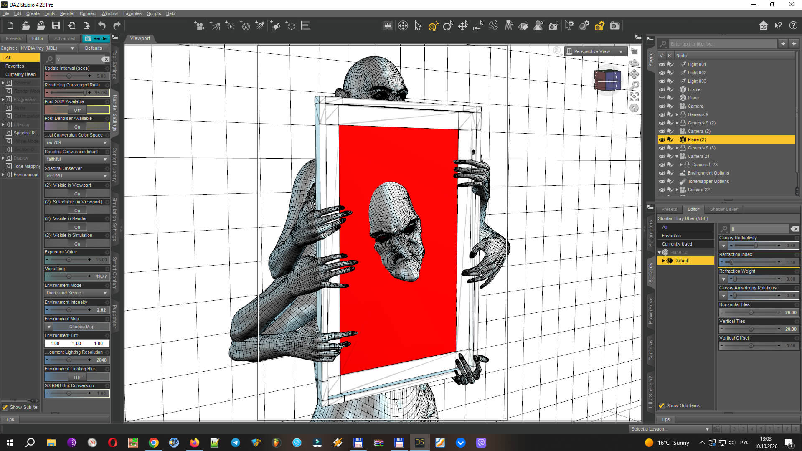The width and height of the screenshot is (802, 451).
Task: Select the Scale tool icon
Action: pos(478,26)
